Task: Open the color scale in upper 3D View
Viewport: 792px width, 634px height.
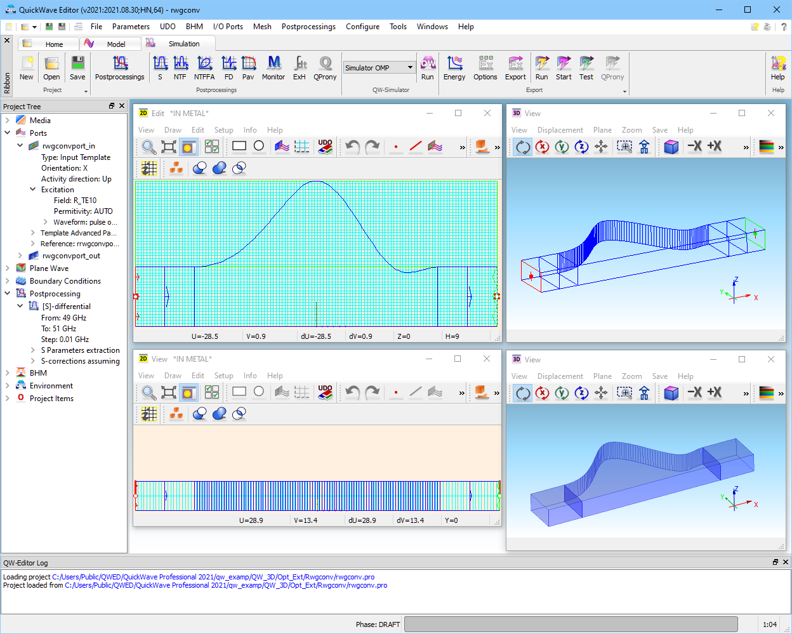Action: [767, 147]
